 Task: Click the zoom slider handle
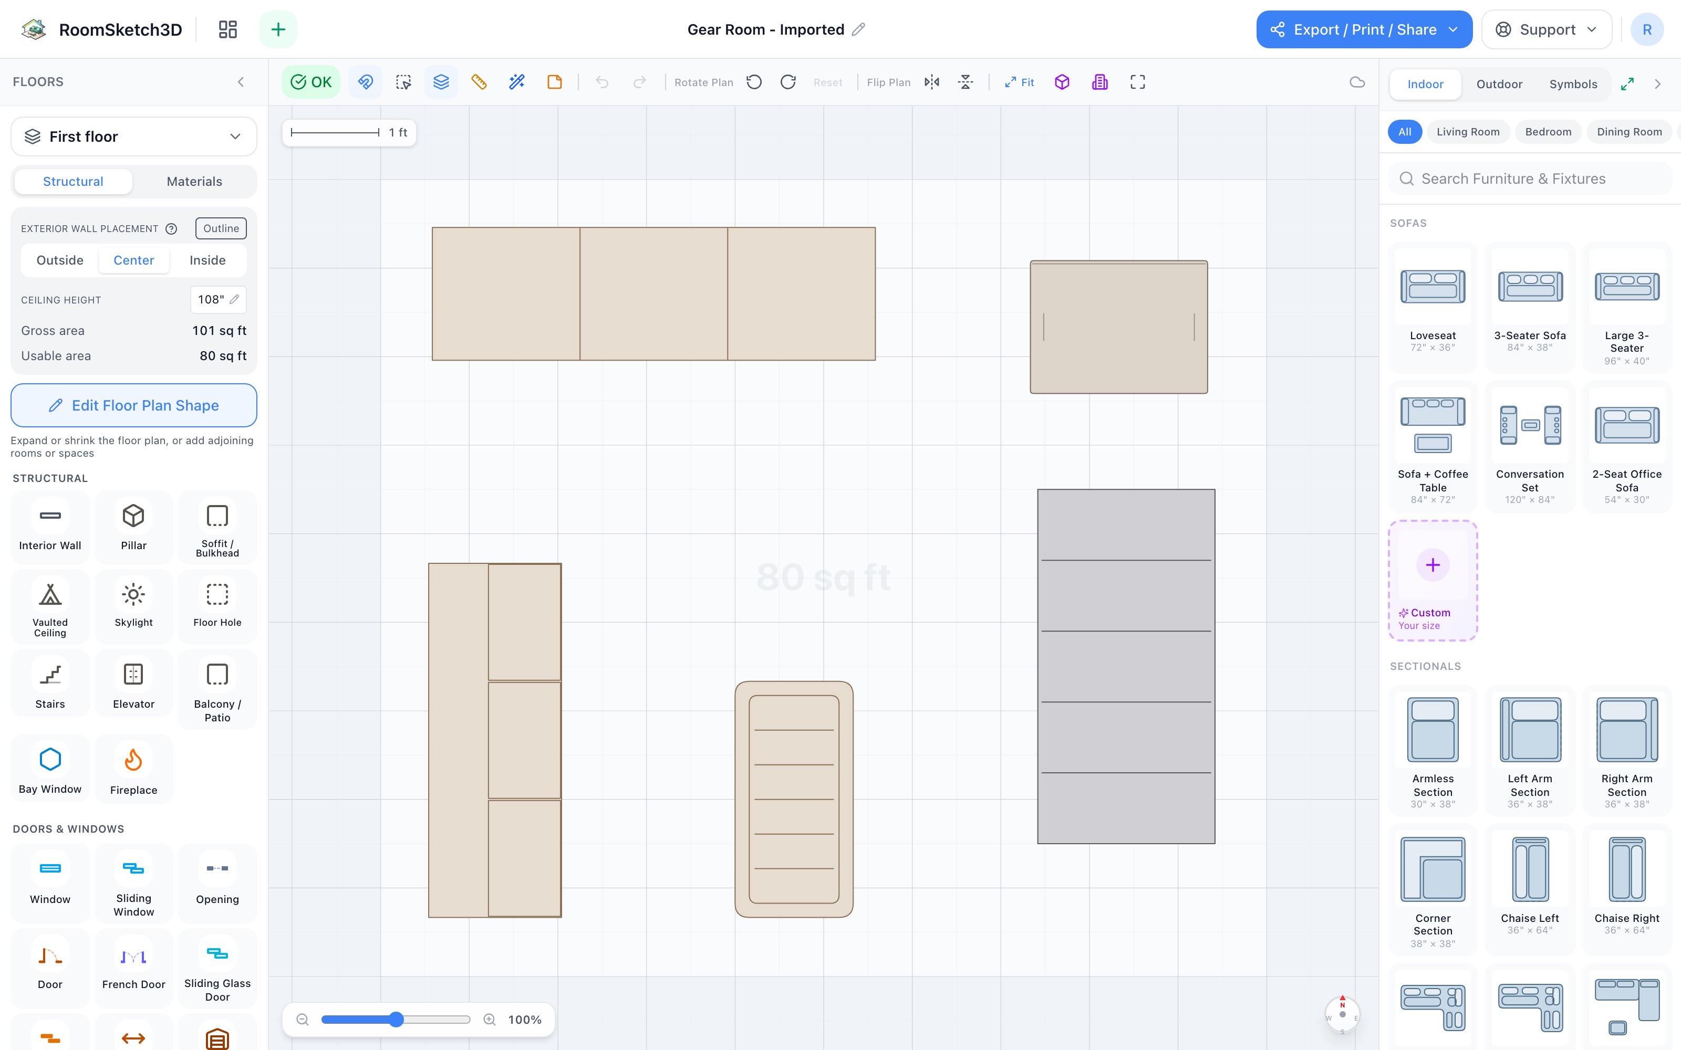[x=396, y=1020]
